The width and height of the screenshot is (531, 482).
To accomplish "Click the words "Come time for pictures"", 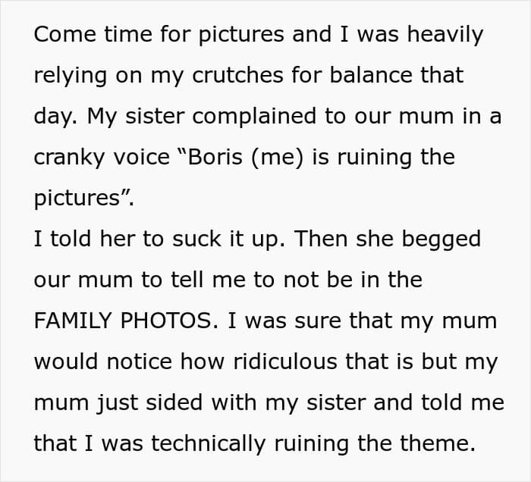I will point(159,35).
